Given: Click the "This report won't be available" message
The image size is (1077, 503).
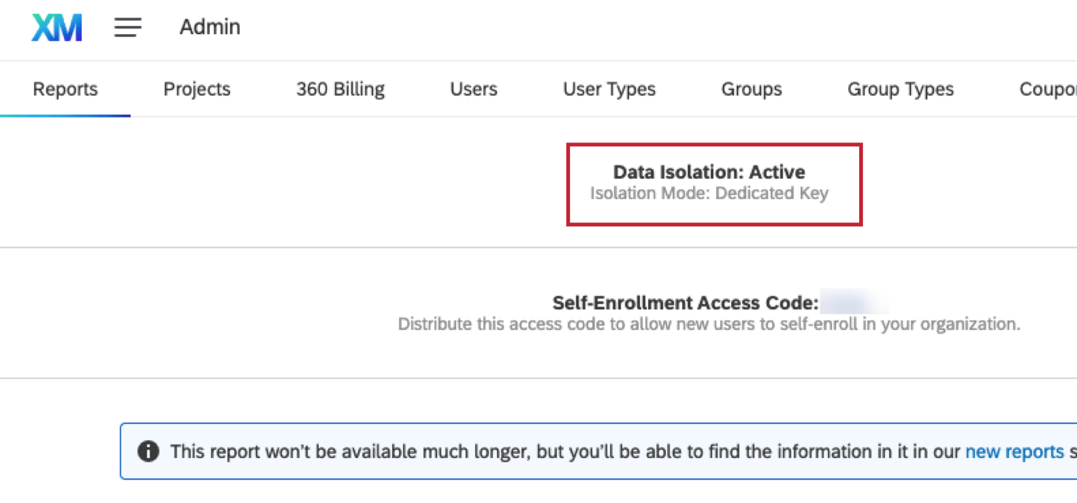Looking at the screenshot, I should tap(564, 451).
